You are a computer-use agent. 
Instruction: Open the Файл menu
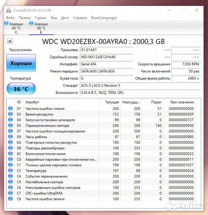10,18
